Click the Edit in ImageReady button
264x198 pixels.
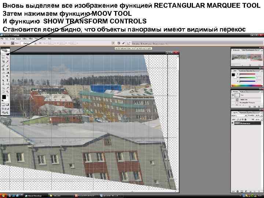[x=5, y=113]
